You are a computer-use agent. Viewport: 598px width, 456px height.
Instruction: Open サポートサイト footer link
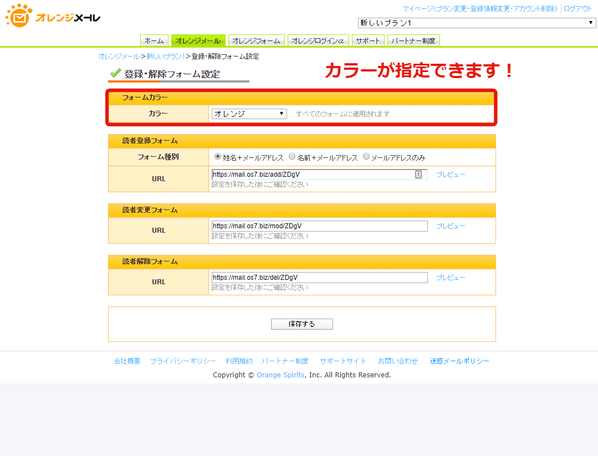(343, 361)
